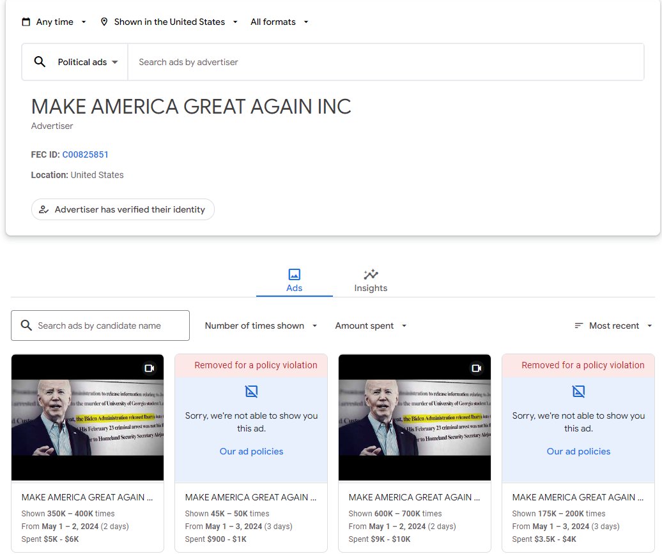This screenshot has height=554, width=662.
Task: Open the Amount spent filter
Action: click(x=370, y=326)
